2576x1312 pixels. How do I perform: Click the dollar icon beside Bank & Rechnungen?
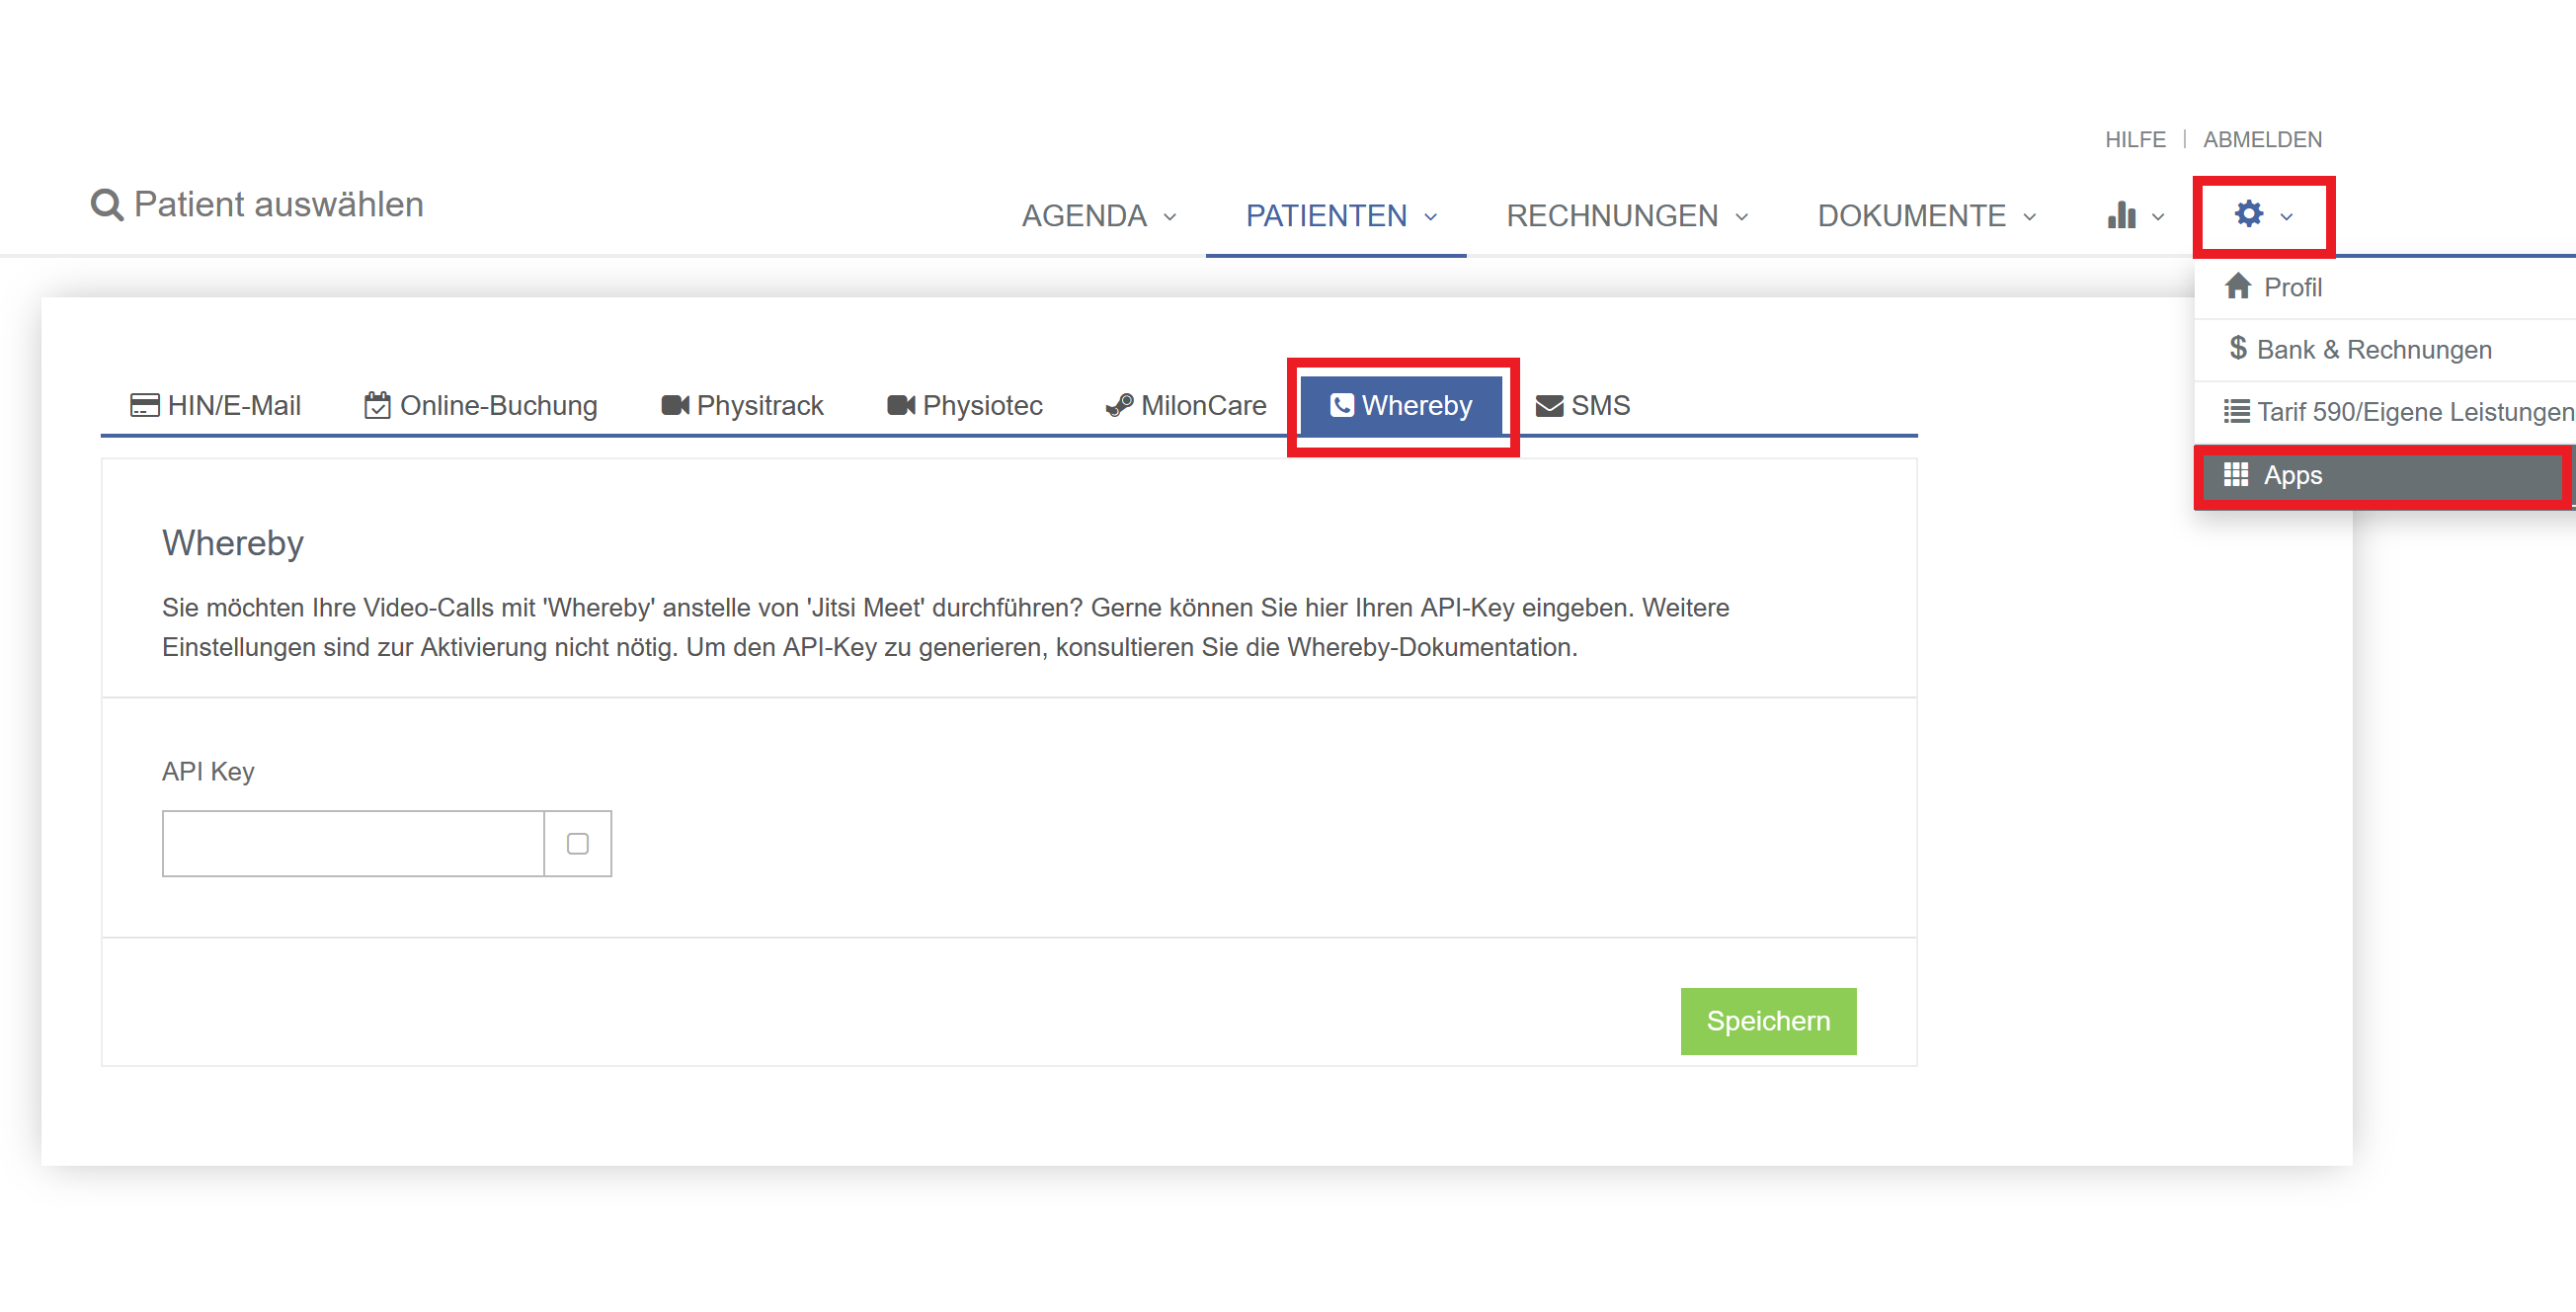2237,348
